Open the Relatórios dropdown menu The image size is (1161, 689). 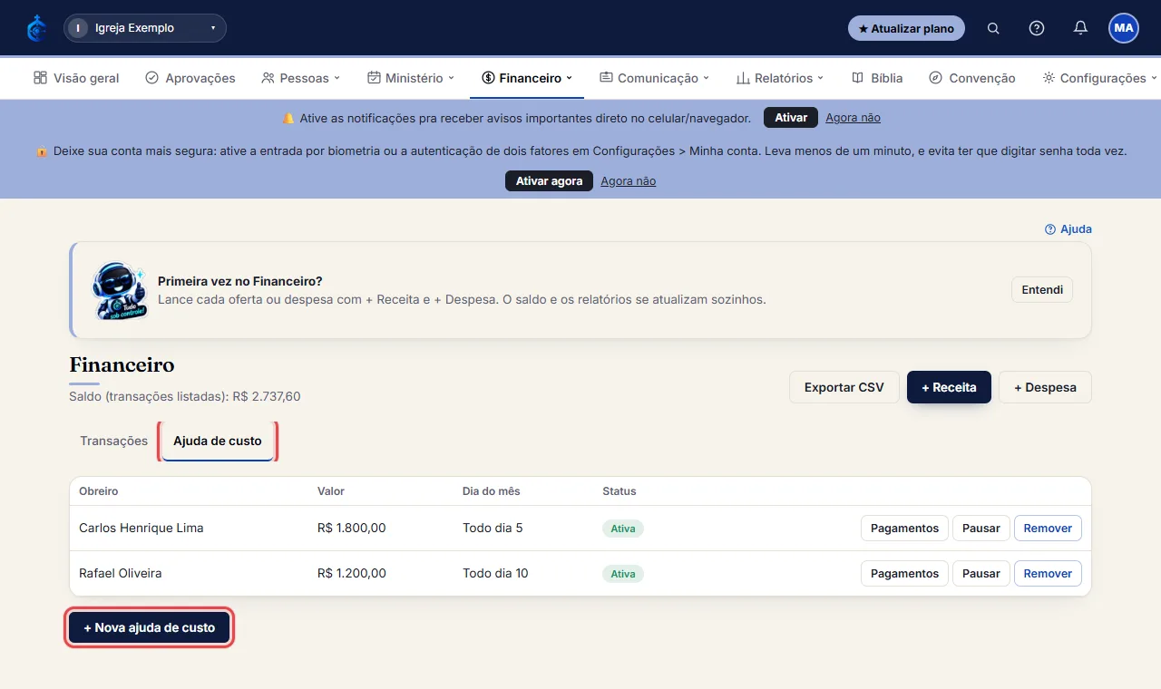(x=780, y=78)
